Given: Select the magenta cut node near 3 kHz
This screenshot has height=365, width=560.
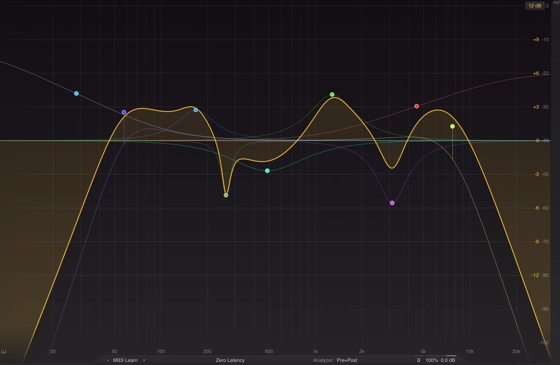Looking at the screenshot, I should (x=392, y=203).
